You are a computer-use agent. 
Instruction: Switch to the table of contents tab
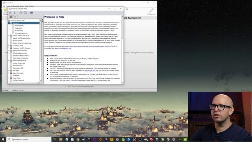pos(11,17)
